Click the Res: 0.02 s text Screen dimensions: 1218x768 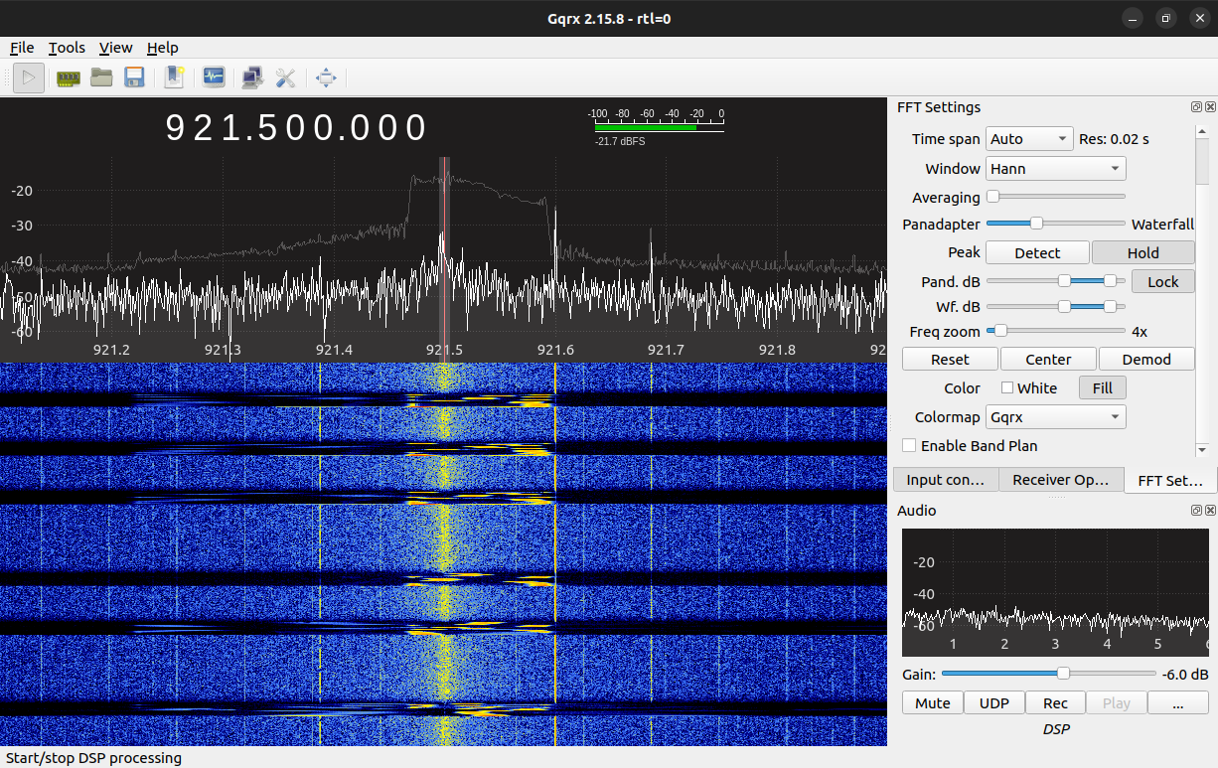[x=1114, y=139]
